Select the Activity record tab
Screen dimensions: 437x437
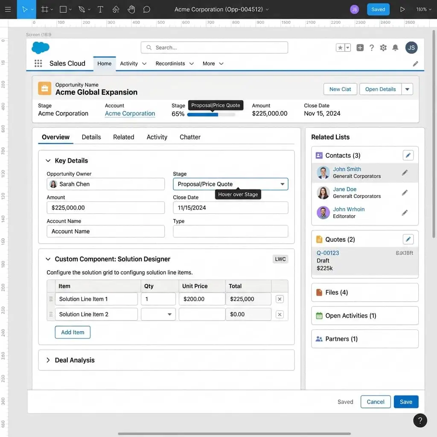pyautogui.click(x=157, y=137)
